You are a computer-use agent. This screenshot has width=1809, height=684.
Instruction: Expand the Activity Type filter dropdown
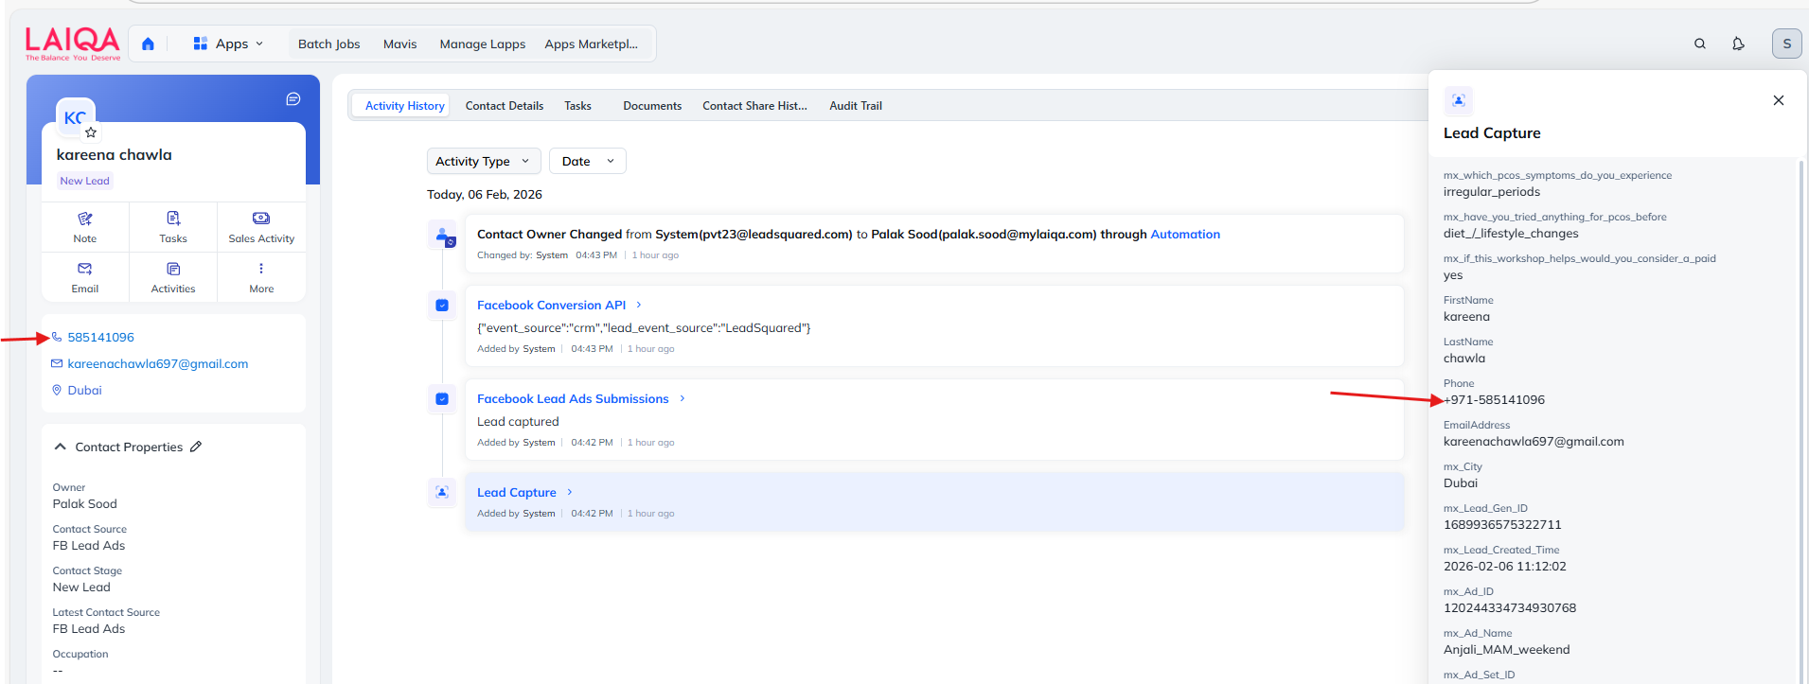(483, 162)
